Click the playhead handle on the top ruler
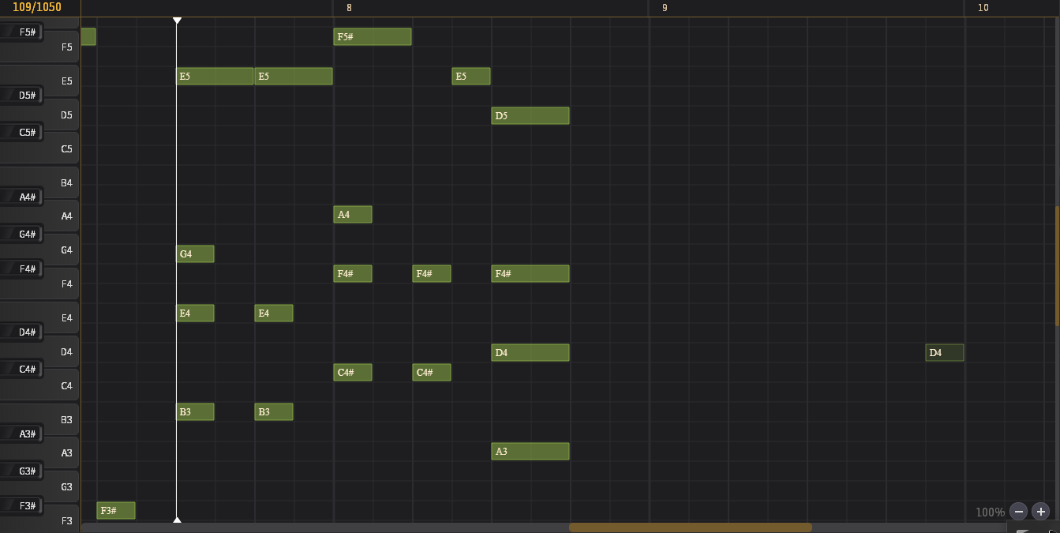Viewport: 1060px width, 533px height. pyautogui.click(x=177, y=20)
